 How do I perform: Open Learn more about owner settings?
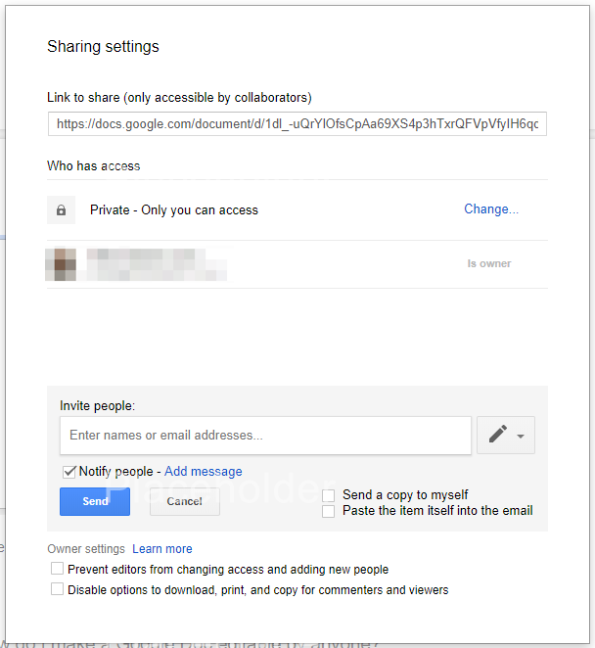[x=162, y=549]
